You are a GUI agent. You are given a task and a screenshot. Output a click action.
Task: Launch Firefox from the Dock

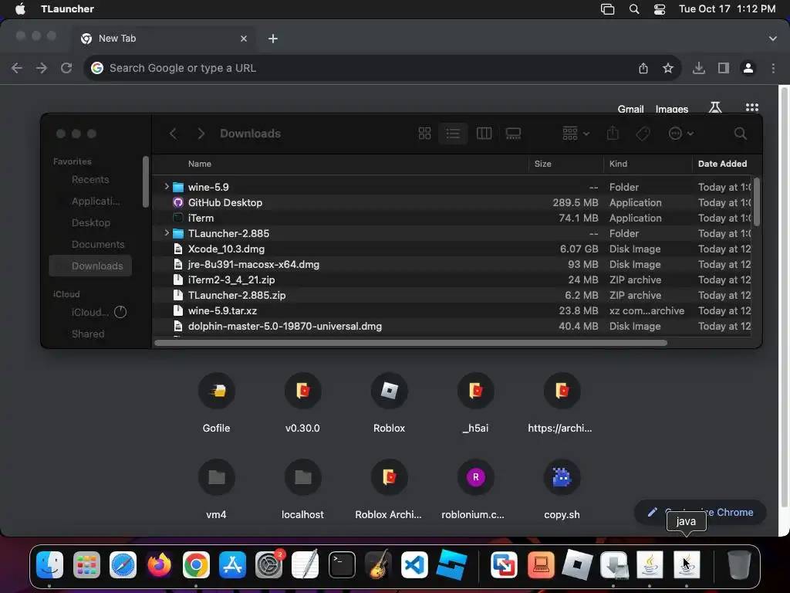pos(159,564)
